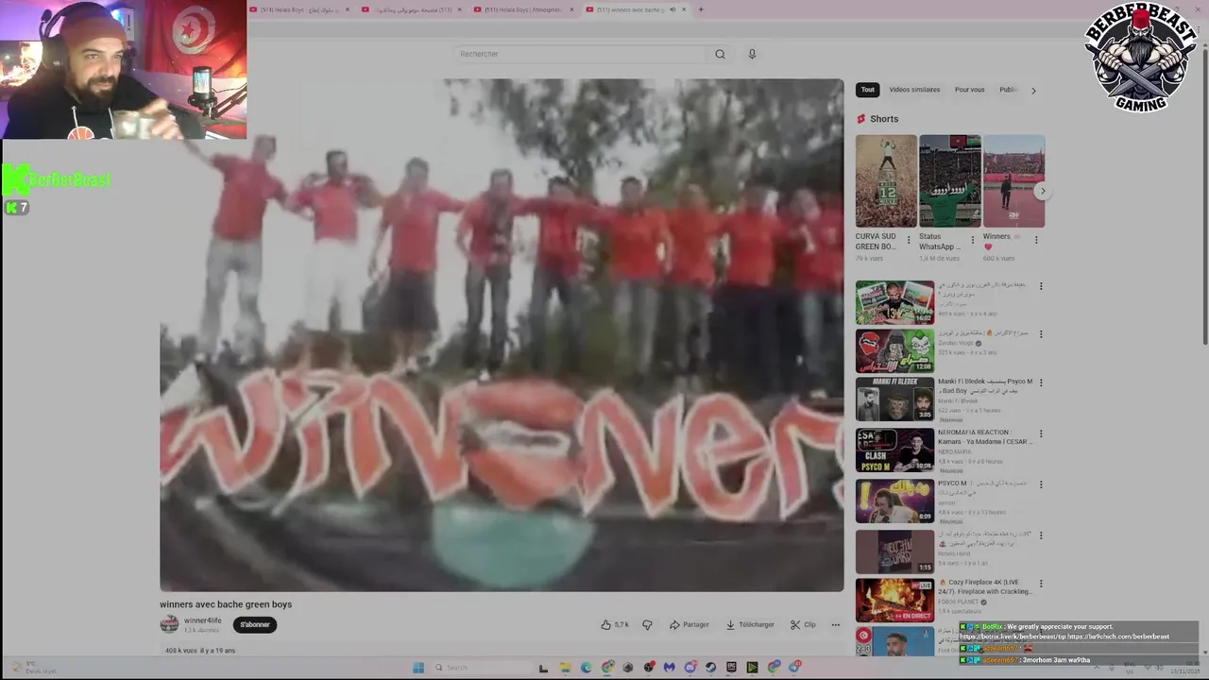Open CURVA SUD GREEN BOYS short thumbnail

(x=886, y=180)
